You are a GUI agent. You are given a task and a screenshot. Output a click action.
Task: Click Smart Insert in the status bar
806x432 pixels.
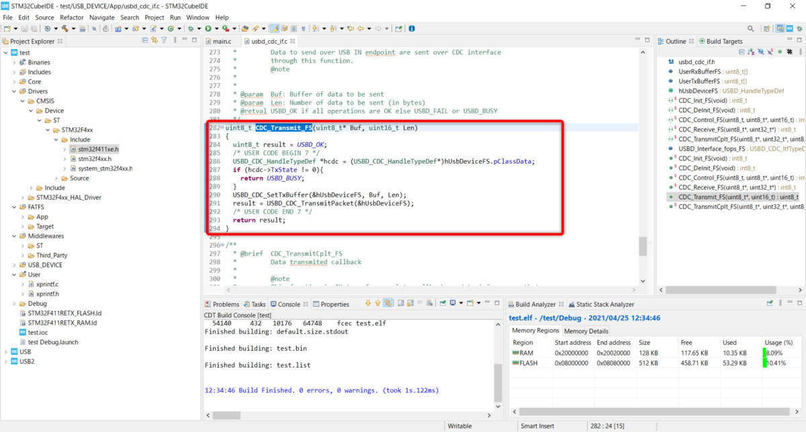pos(537,426)
